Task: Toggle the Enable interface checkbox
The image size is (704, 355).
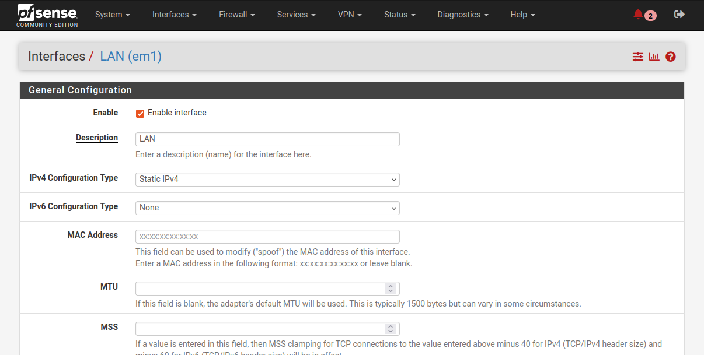Action: tap(140, 113)
